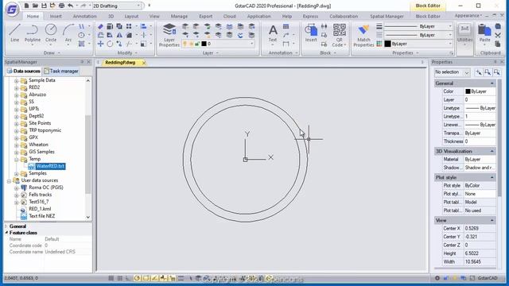This screenshot has width=509, height=286.
Task: Click the Table icon in Annotation panel
Action: (286, 26)
